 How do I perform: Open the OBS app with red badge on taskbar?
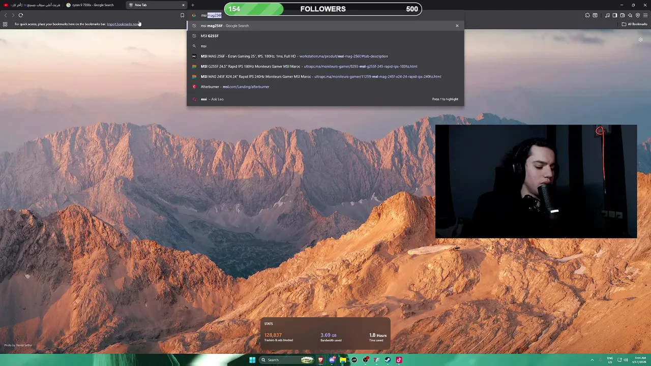[x=366, y=360]
